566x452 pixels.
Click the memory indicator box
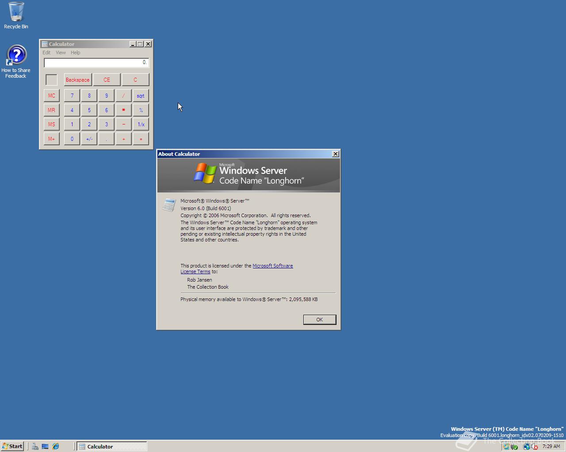[x=52, y=80]
